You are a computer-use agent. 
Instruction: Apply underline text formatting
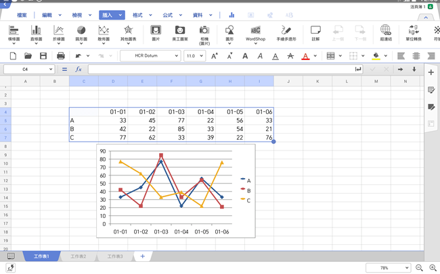click(276, 56)
